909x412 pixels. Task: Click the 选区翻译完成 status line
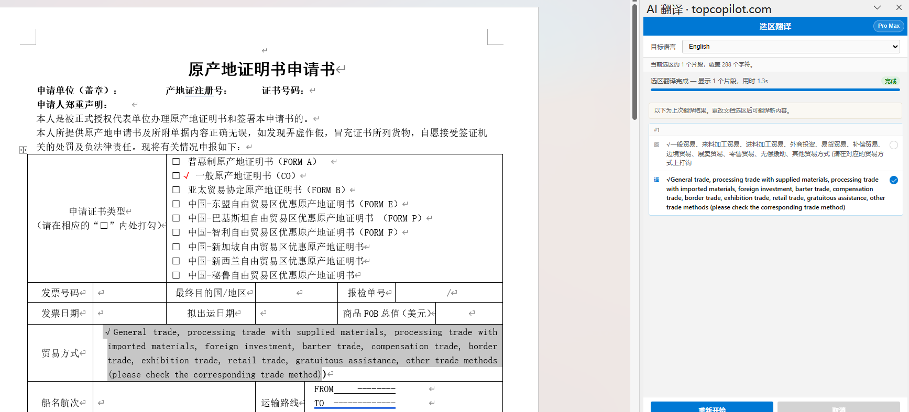(x=709, y=81)
